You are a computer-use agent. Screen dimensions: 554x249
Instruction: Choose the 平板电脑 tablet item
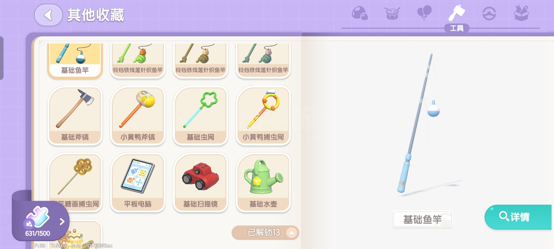click(138, 183)
